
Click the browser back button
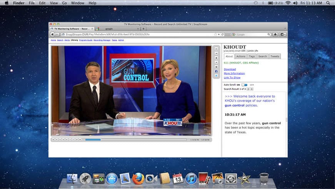pyautogui.click(x=52, y=34)
